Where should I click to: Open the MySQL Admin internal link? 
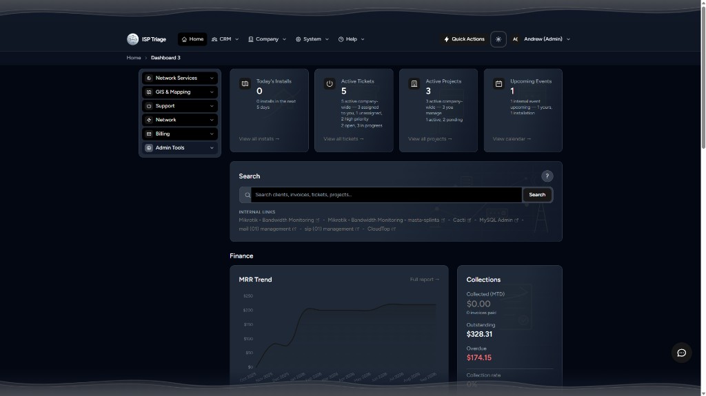(x=499, y=220)
